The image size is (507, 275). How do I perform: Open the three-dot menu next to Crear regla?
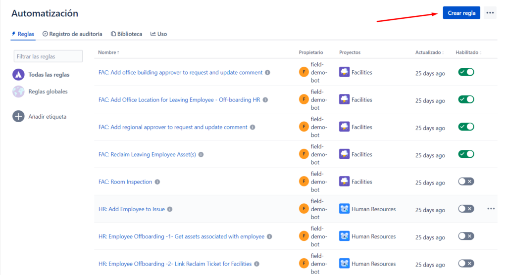coord(490,13)
